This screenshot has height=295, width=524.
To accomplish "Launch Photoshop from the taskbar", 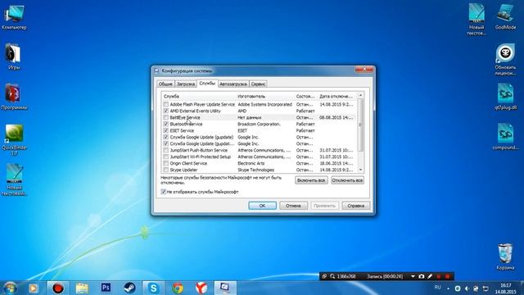I will pos(106,288).
